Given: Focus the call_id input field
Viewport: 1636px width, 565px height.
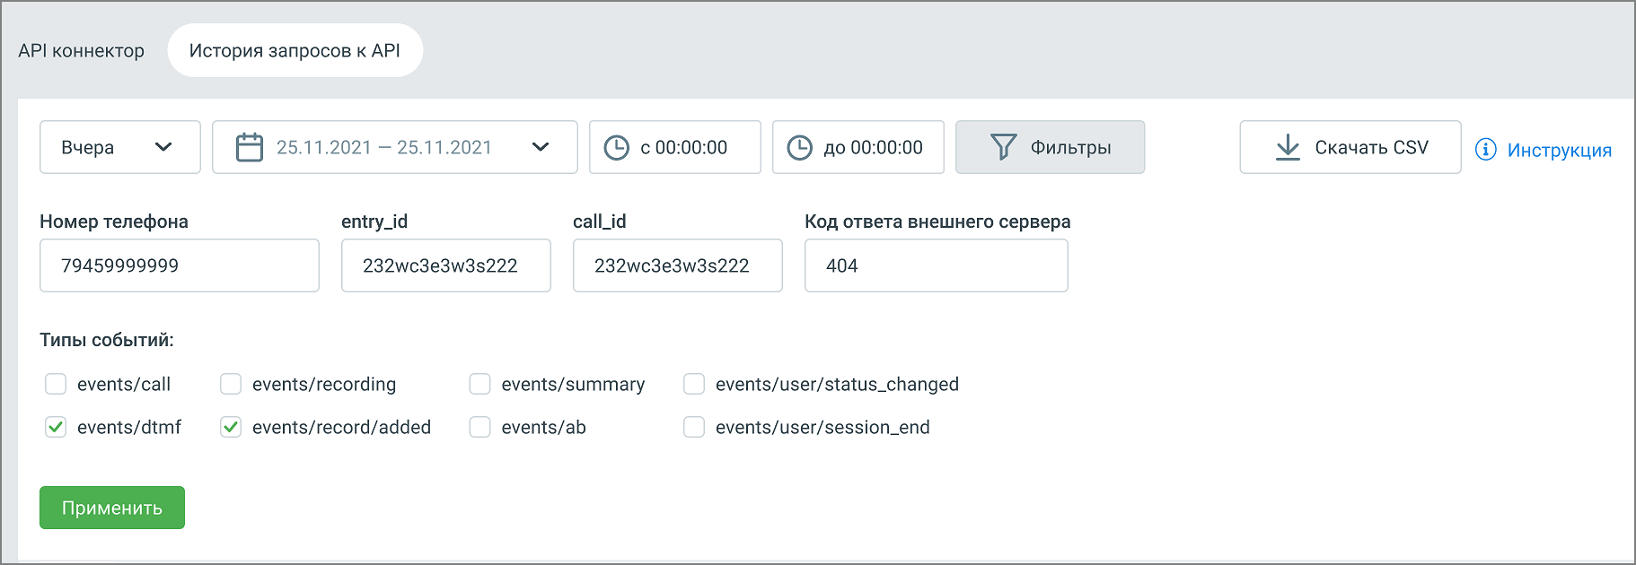Looking at the screenshot, I should (x=678, y=265).
